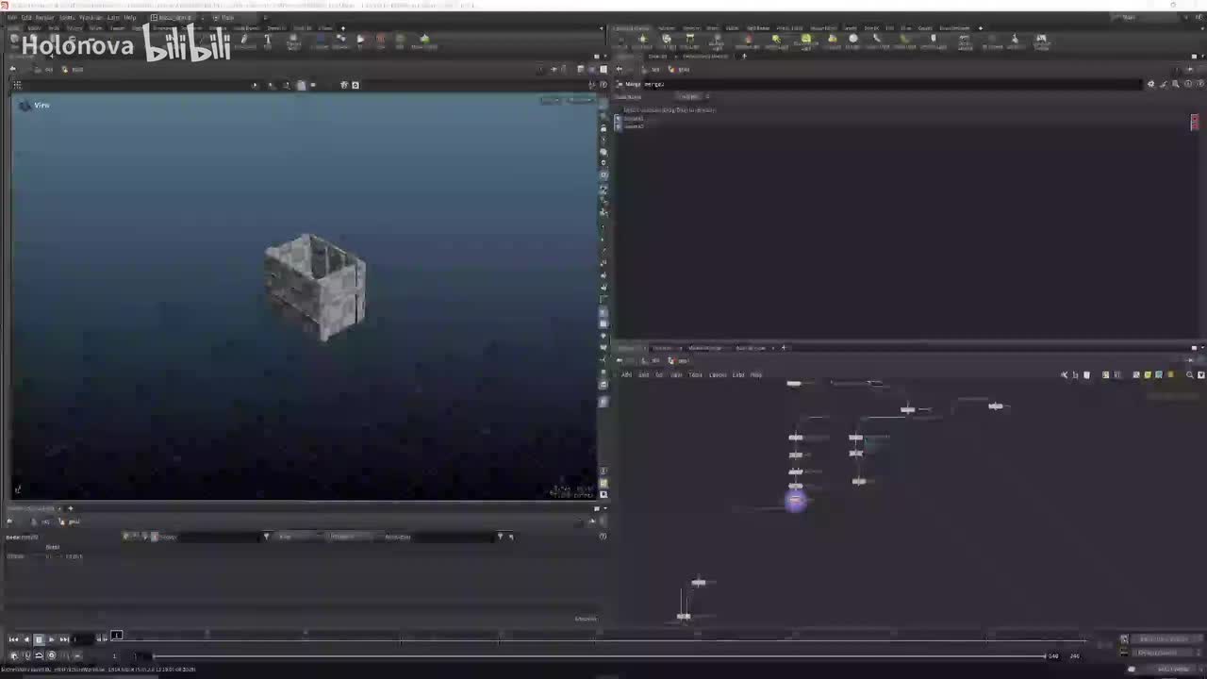Click the play forward button
The image size is (1207, 679).
pyautogui.click(x=51, y=639)
